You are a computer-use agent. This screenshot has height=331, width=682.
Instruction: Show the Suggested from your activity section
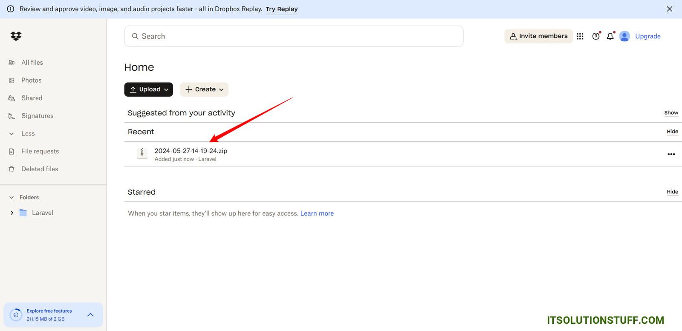point(671,113)
